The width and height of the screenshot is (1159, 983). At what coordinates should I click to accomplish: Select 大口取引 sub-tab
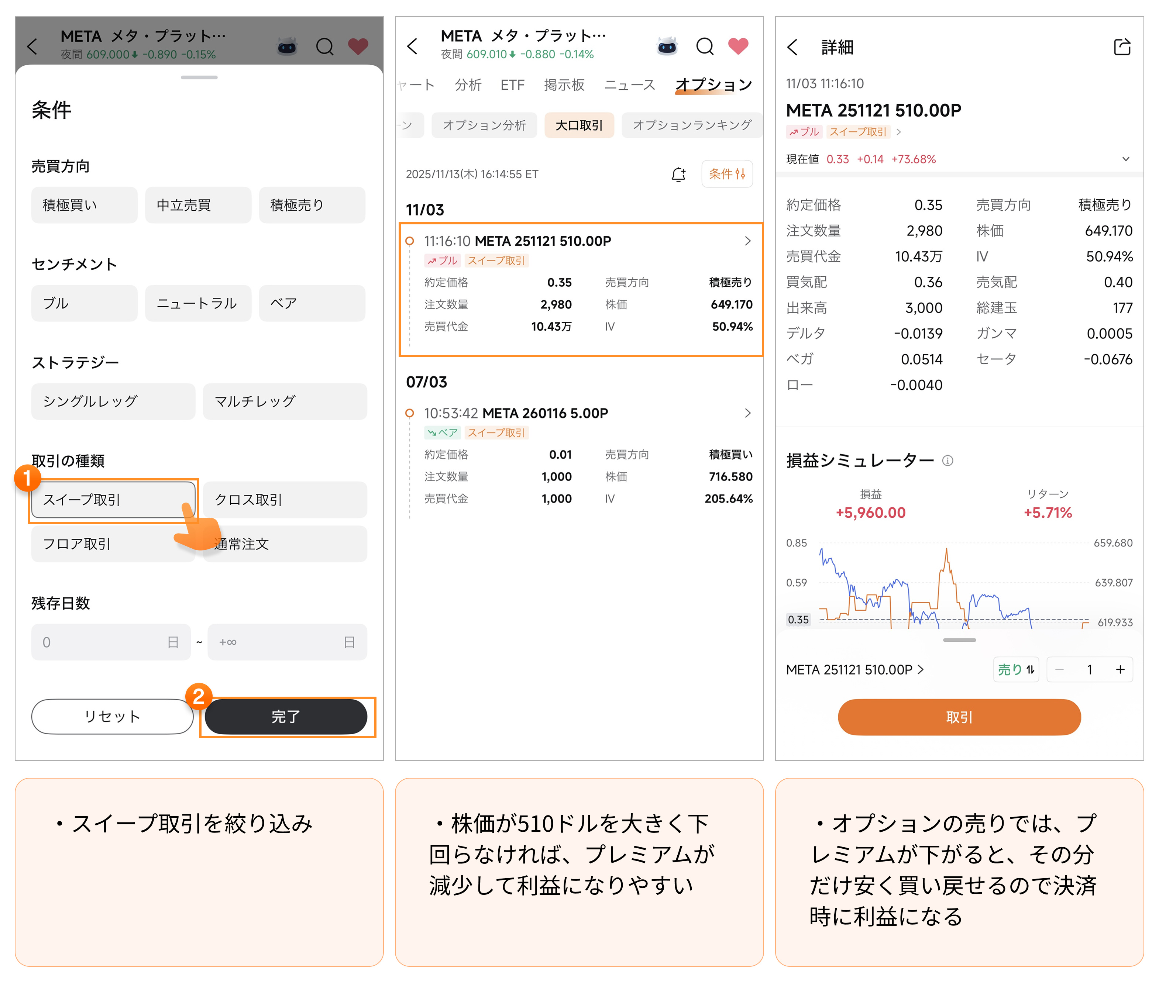579,125
